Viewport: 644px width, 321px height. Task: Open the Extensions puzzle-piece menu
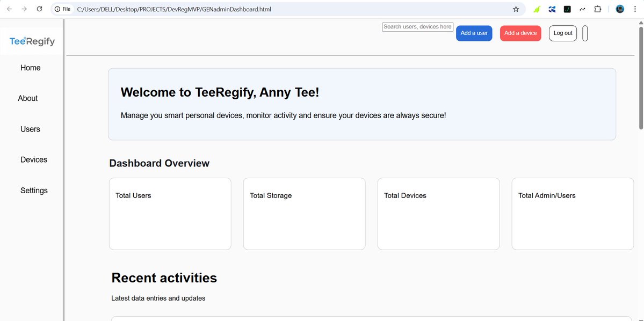(x=598, y=9)
